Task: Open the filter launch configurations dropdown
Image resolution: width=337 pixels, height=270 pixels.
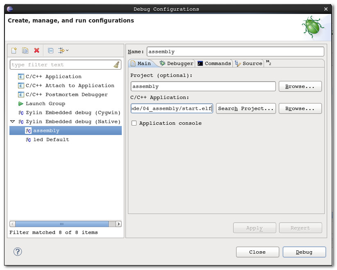Action: pyautogui.click(x=64, y=51)
